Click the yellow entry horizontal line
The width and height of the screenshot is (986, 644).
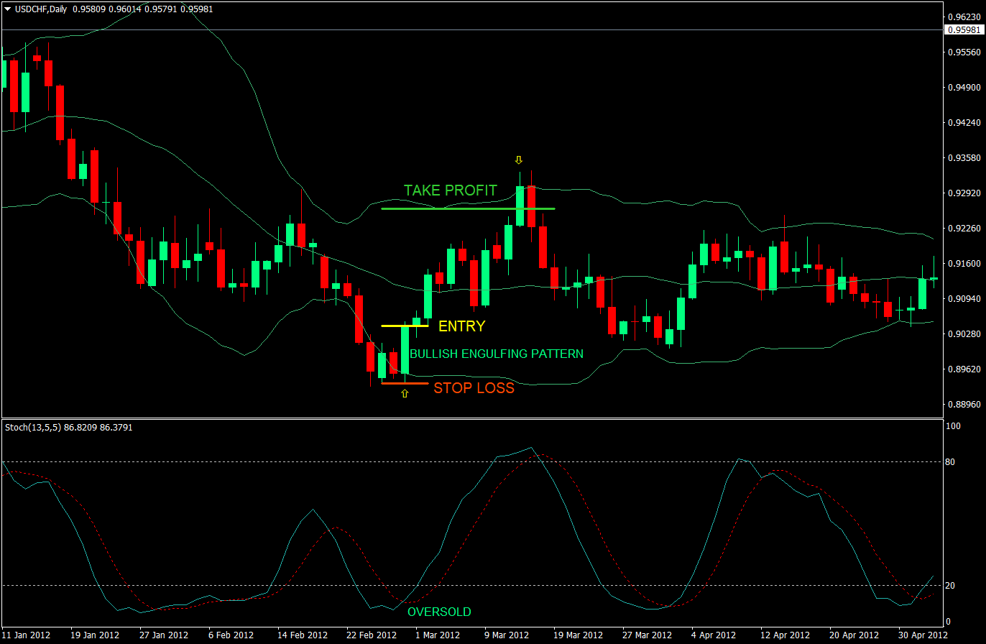(405, 326)
